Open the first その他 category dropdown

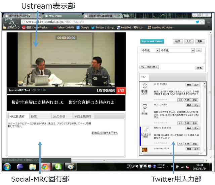point(150,50)
